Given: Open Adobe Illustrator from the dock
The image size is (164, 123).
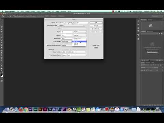Looking at the screenshot, I should click(x=40, y=109).
